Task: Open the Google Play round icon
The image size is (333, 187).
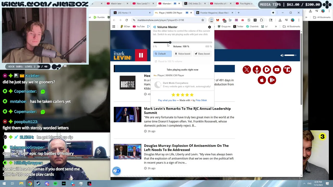Action: tap(272, 80)
